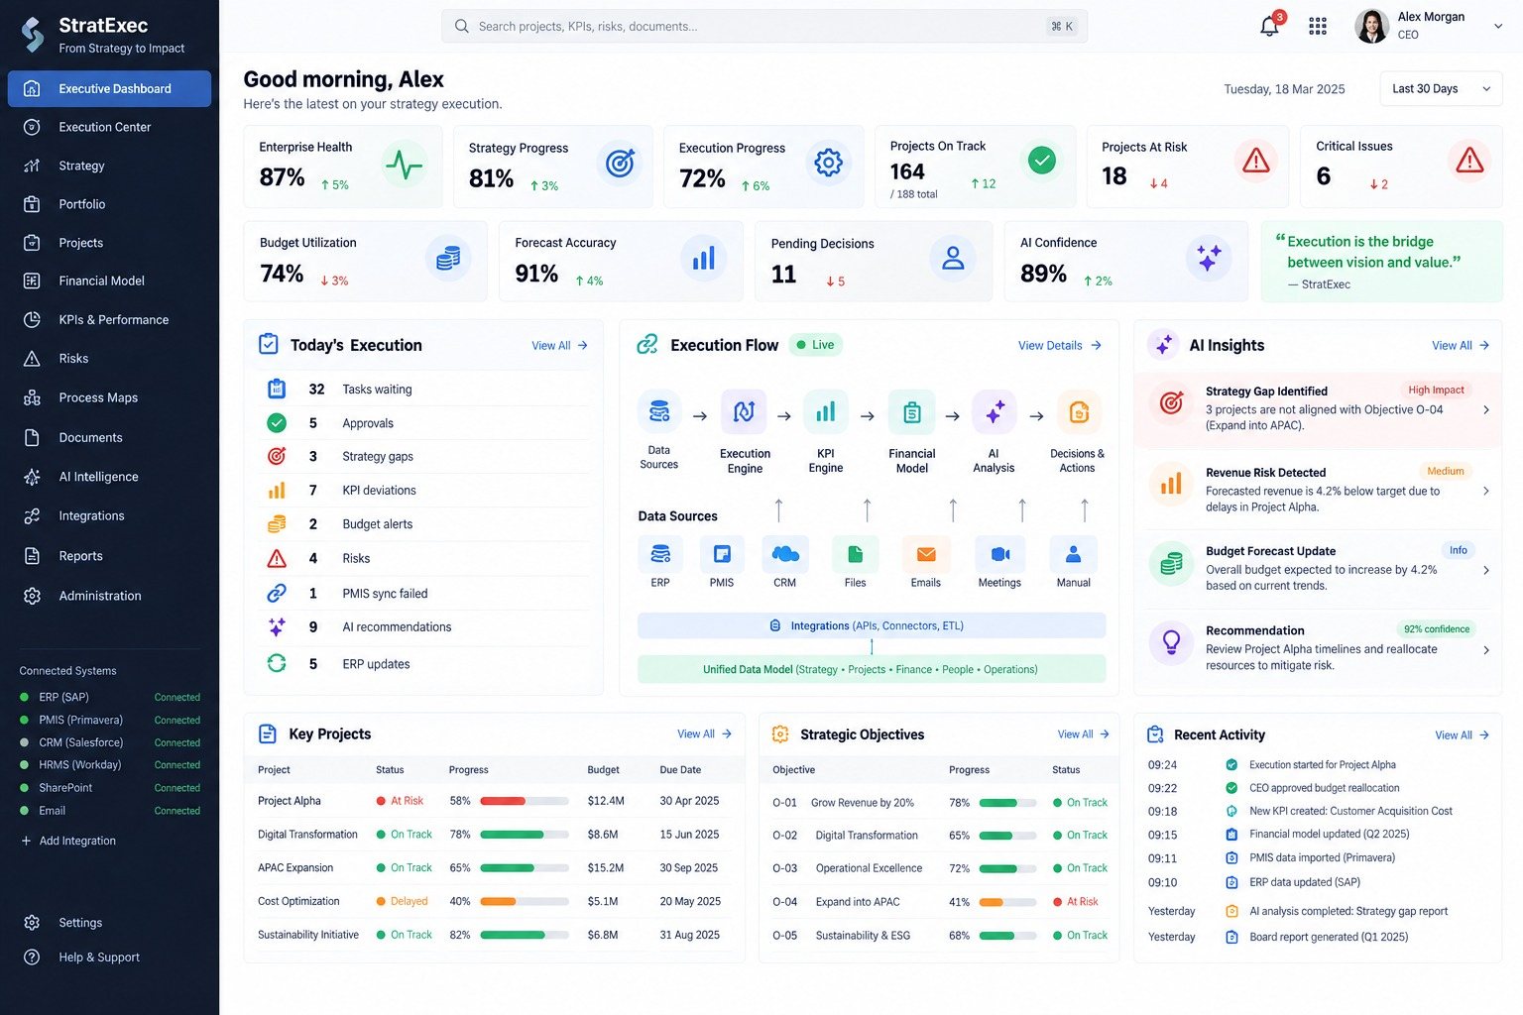
Task: Click Add Integration
Action: [68, 841]
